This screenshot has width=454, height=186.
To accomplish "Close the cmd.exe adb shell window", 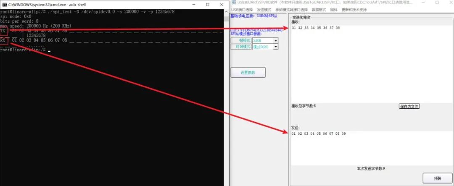I will [222, 5].
